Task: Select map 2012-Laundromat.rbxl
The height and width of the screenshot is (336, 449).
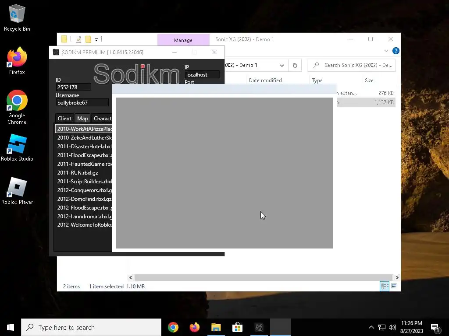Action: tap(84, 216)
